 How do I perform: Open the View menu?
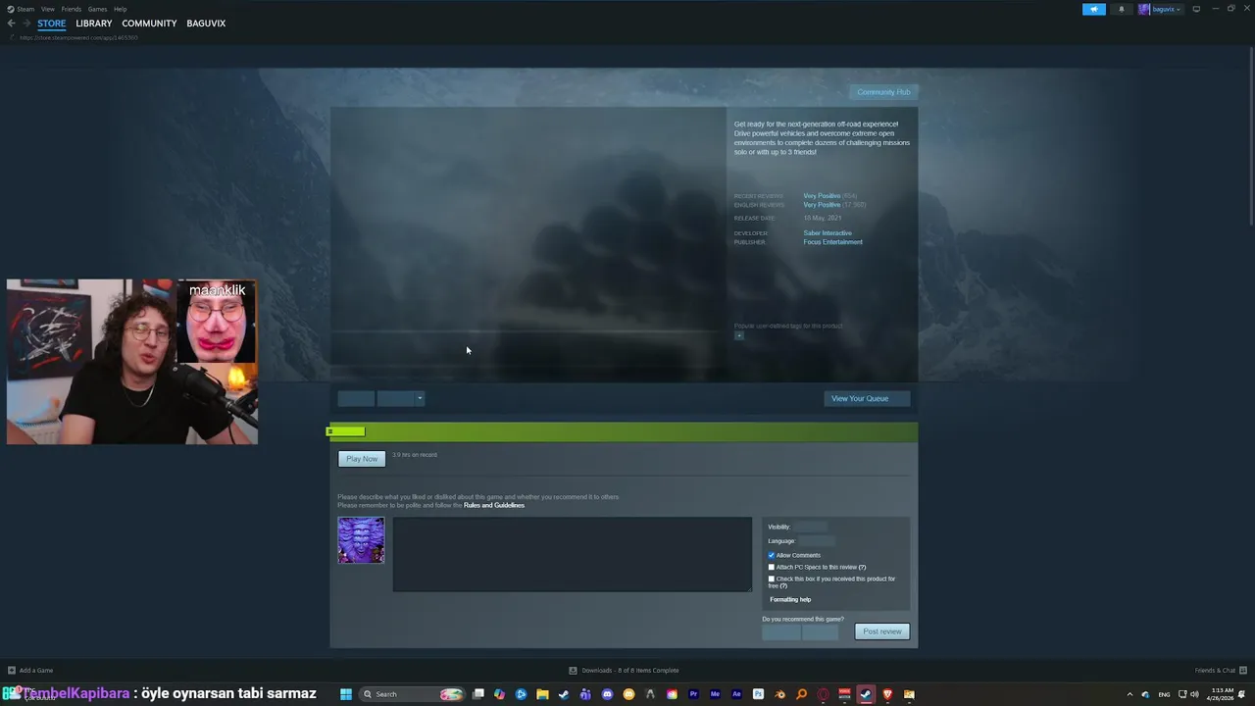47,9
